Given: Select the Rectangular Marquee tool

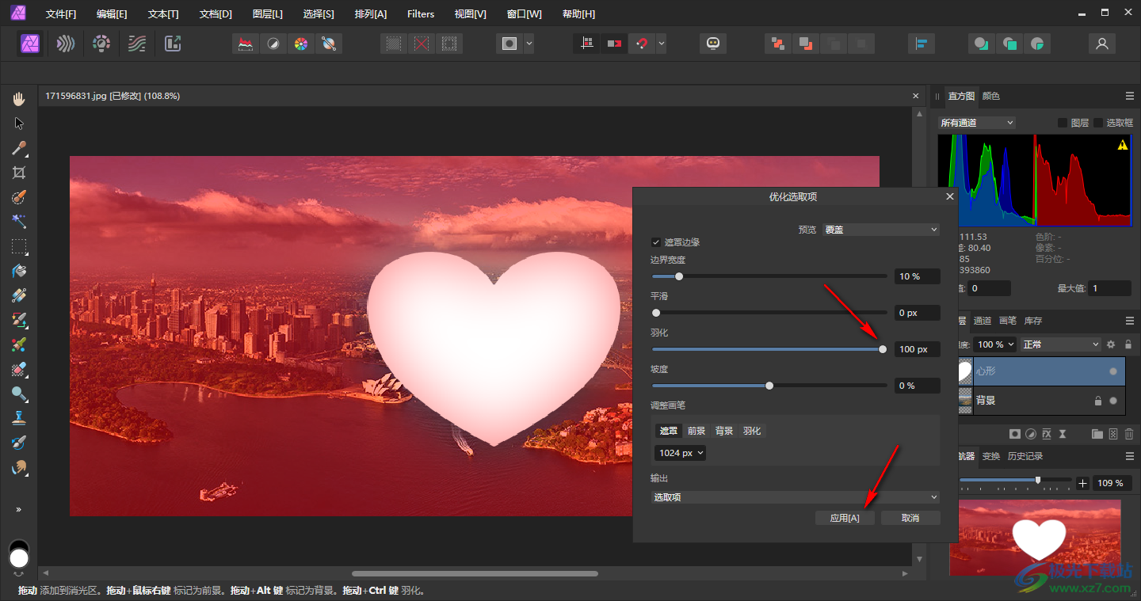Looking at the screenshot, I should tap(19, 246).
